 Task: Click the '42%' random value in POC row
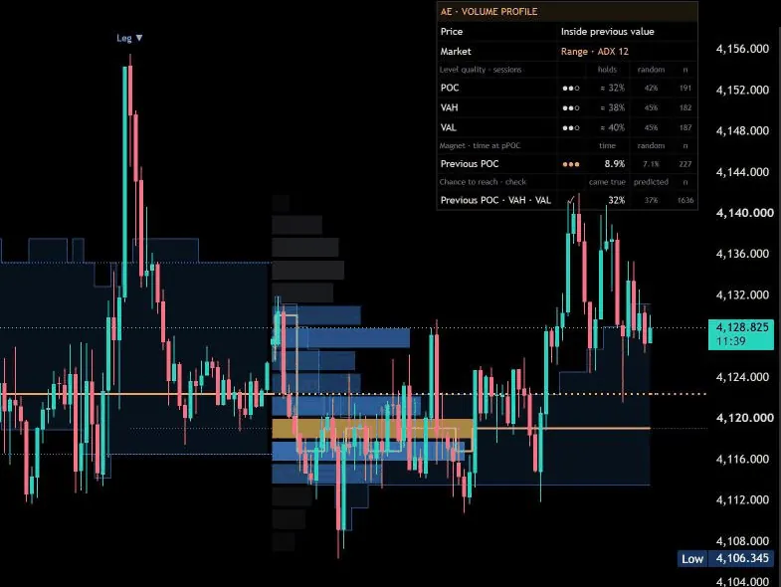point(651,89)
